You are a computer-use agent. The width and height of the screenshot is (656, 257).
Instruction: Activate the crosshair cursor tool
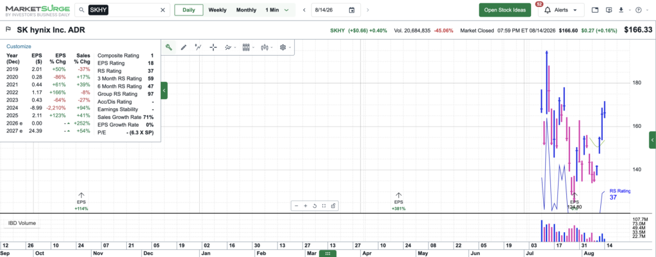213,47
